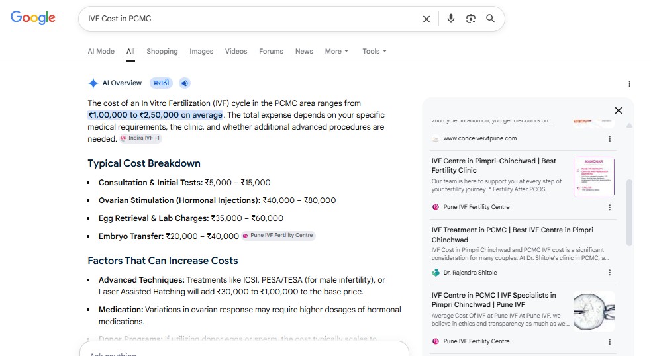Close the sources side panel
The width and height of the screenshot is (651, 356).
coord(618,111)
